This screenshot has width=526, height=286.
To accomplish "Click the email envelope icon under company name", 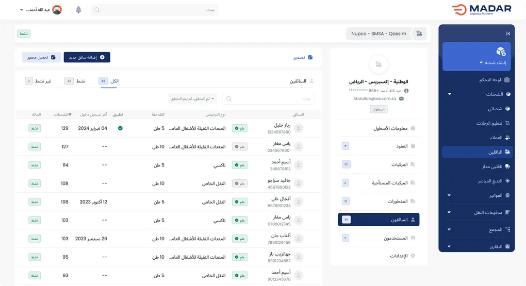I will (x=401, y=98).
